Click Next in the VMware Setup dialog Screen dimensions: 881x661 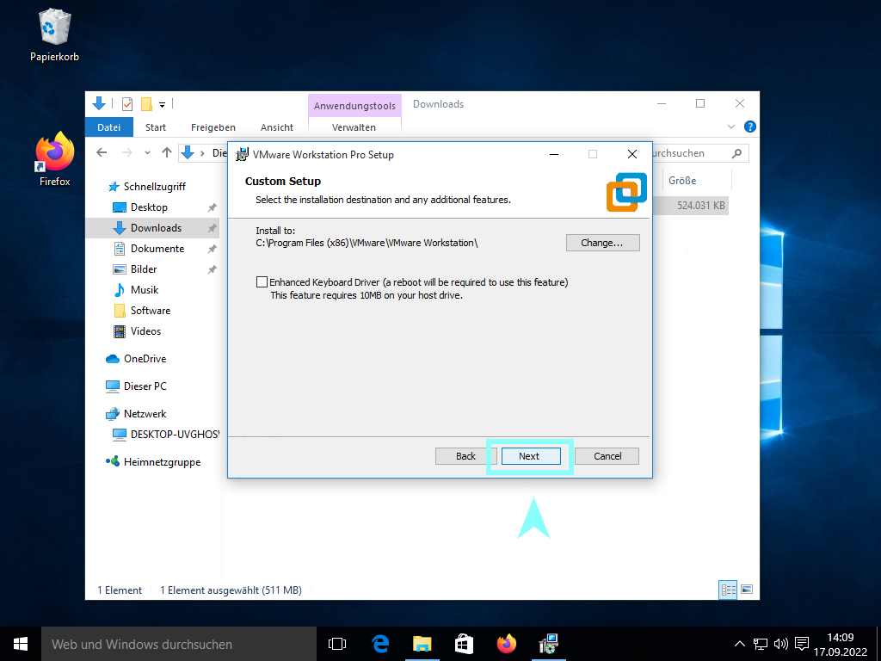point(531,456)
